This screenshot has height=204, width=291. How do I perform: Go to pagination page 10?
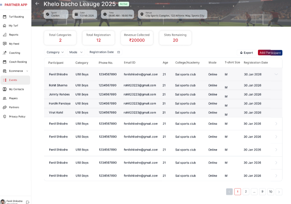coord(271,192)
